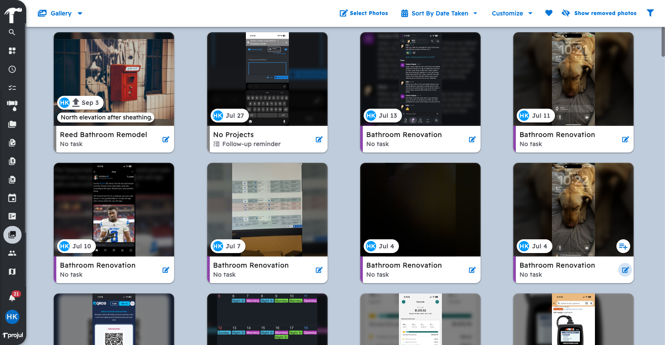Edit the No Projects Jul 27 photo
665x345 pixels.
(x=319, y=139)
